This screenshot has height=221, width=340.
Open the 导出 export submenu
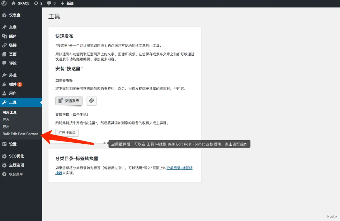(6, 127)
